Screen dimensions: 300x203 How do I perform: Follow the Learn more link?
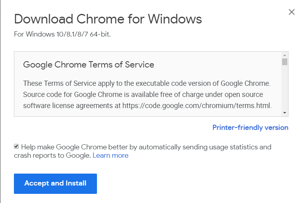click(110, 155)
